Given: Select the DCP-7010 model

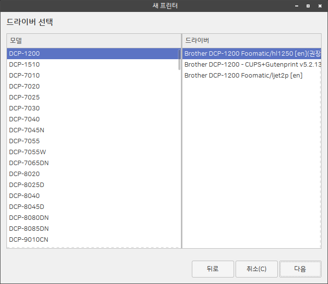Looking at the screenshot, I should coord(25,76).
